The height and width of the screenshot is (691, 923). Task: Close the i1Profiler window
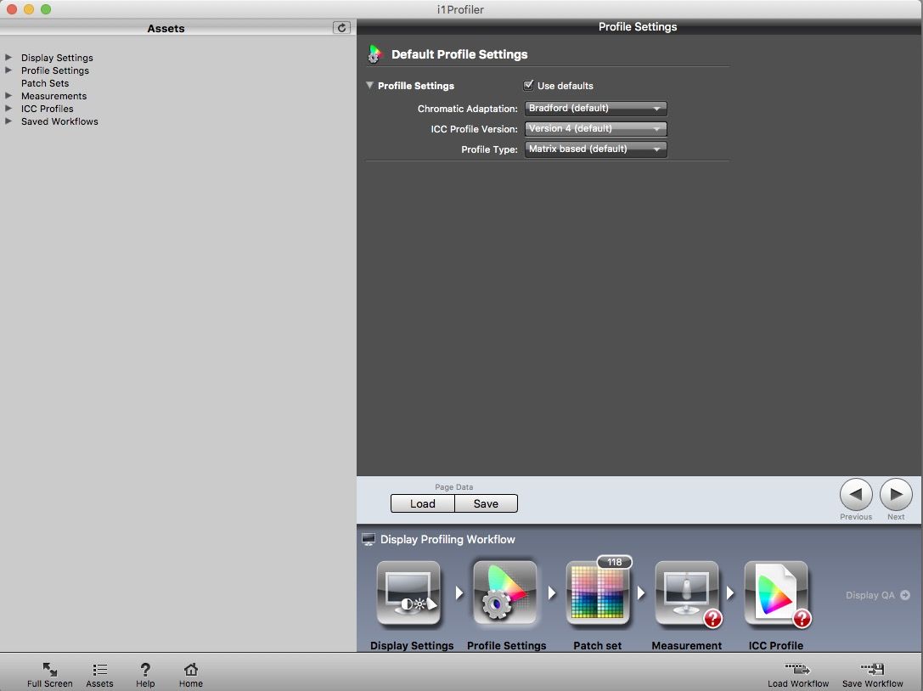pos(12,8)
